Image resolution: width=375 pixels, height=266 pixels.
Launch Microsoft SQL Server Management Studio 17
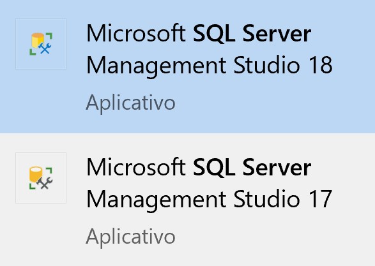210,183
